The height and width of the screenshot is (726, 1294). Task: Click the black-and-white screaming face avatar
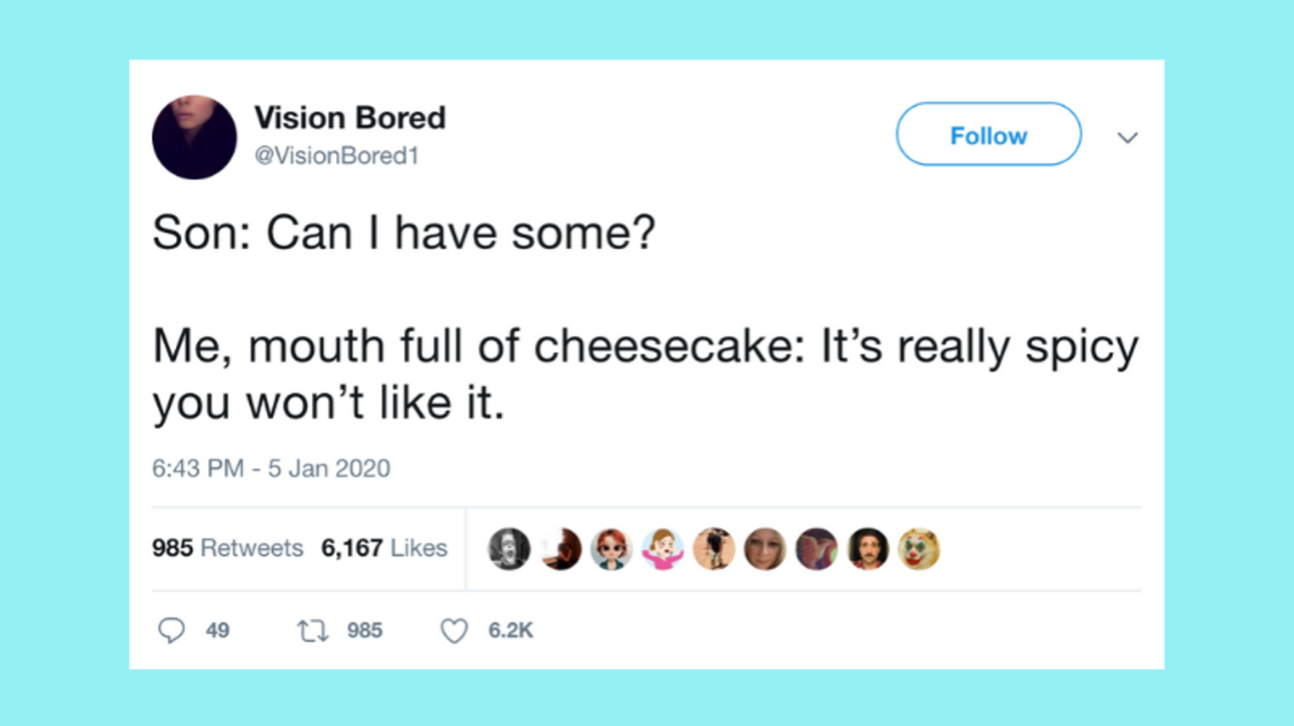click(509, 549)
